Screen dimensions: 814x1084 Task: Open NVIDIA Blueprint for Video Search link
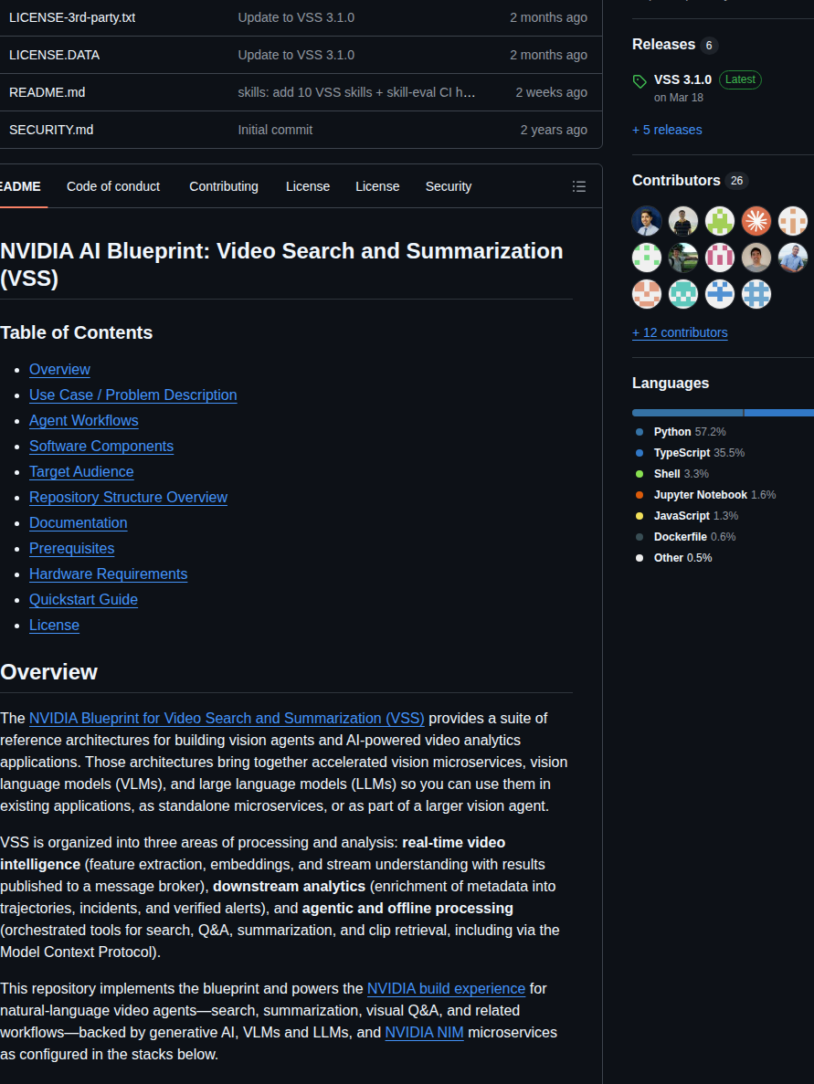point(227,719)
